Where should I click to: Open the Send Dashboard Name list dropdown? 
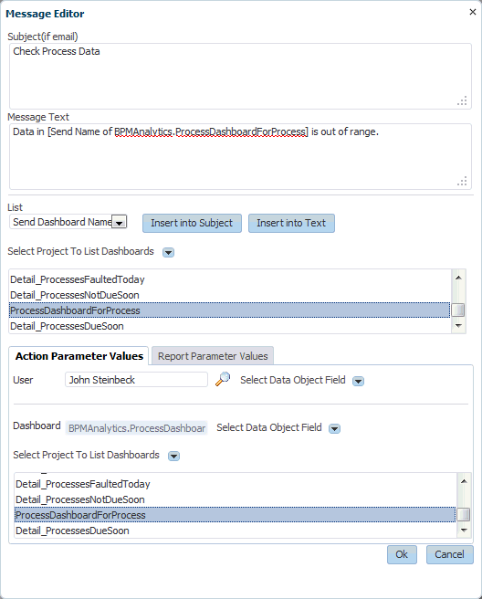click(x=120, y=222)
